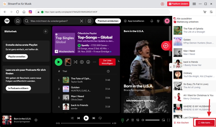This screenshot has height=127, width=216.
Task: Open Spotify Home via the house icon
Action: click(x=18, y=21)
